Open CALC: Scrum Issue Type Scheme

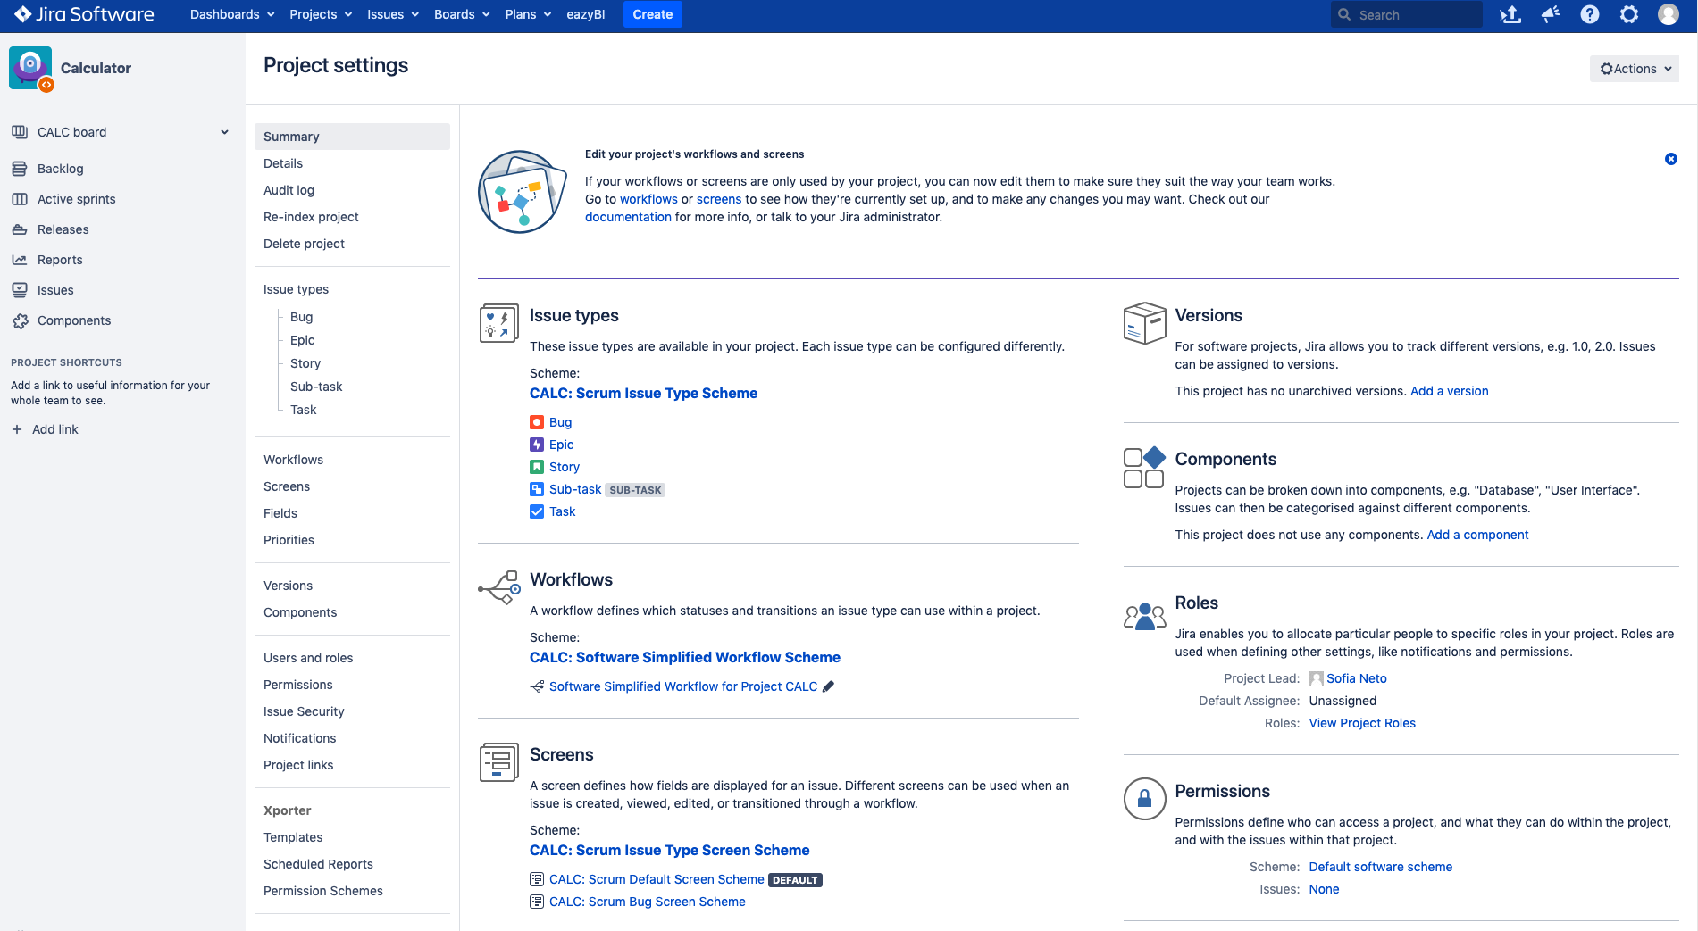(643, 393)
